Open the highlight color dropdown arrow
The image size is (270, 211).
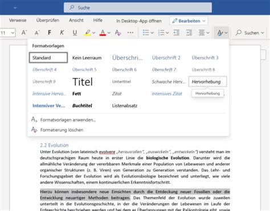tap(94, 33)
